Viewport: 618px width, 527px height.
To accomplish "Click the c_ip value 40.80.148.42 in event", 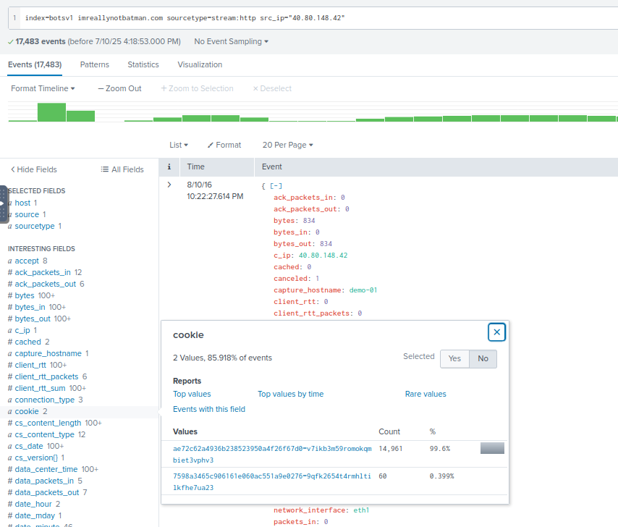I will tap(323, 256).
